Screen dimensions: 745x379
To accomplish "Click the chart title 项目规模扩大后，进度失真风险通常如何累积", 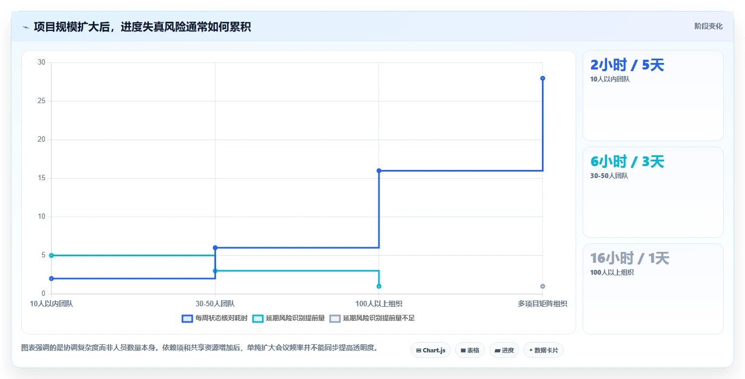I will [x=142, y=27].
